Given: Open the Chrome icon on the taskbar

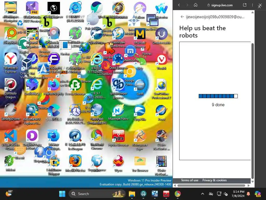Looking at the screenshot, I should pyautogui.click(x=178, y=194).
